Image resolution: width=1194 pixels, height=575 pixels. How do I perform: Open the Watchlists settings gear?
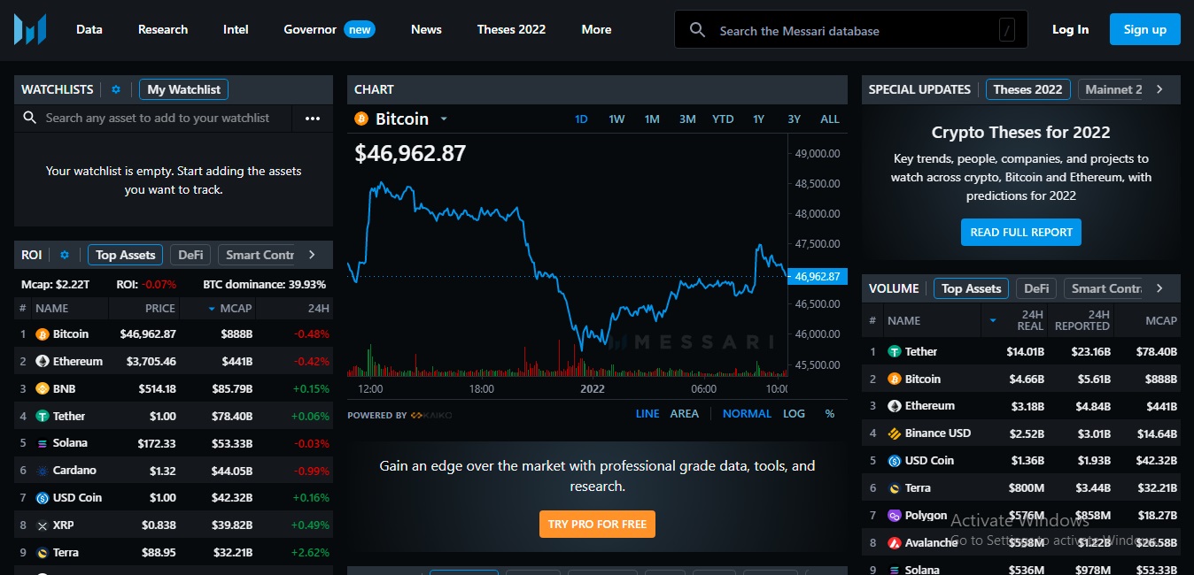(x=116, y=89)
